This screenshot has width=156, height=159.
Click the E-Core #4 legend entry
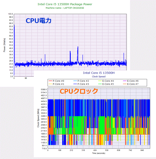106,81
